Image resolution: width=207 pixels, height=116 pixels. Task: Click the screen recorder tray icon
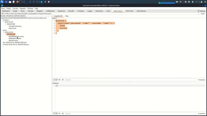[177, 2]
